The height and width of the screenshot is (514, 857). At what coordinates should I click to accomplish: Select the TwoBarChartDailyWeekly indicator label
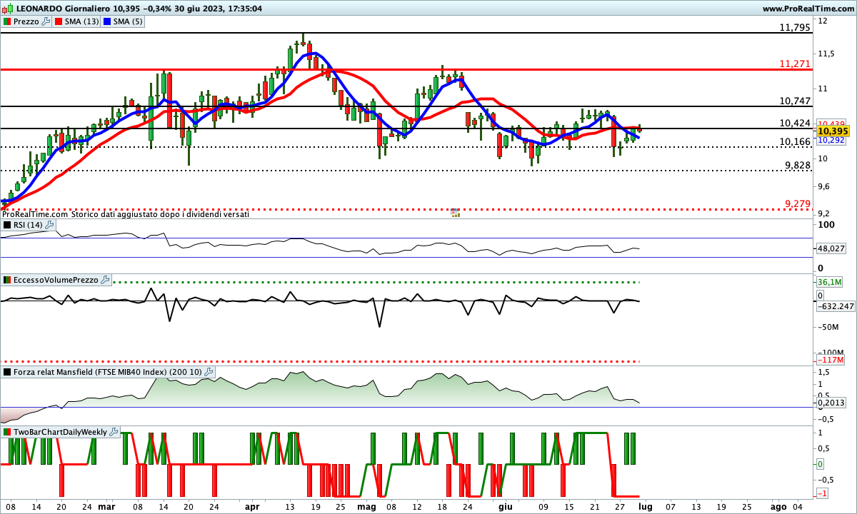[x=61, y=432]
